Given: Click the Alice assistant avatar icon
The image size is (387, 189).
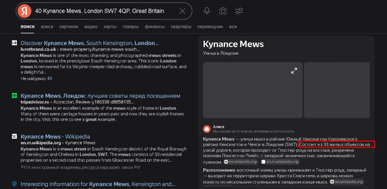Looking at the screenshot, I should pos(207,129).
